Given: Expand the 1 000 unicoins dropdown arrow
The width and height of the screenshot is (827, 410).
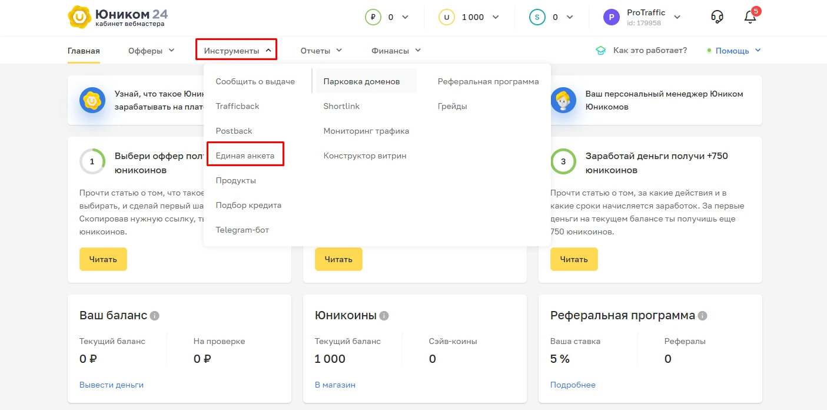Looking at the screenshot, I should tap(495, 17).
